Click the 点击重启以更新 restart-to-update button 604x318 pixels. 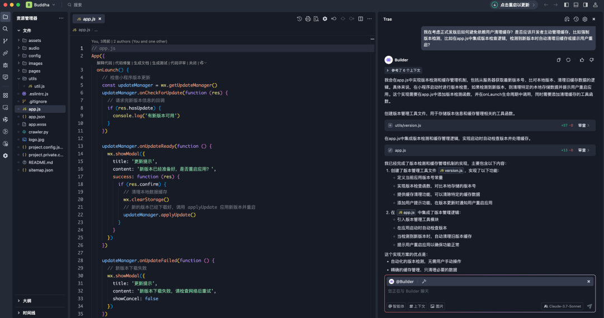pyautogui.click(x=514, y=5)
